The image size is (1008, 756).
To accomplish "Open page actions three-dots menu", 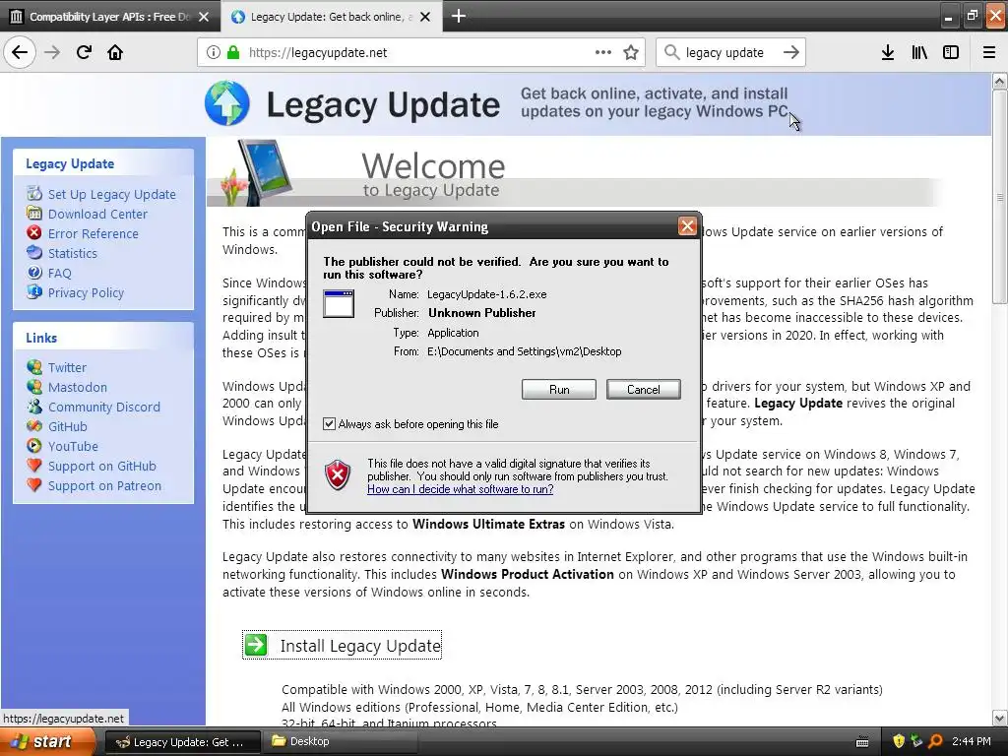I will tap(603, 52).
